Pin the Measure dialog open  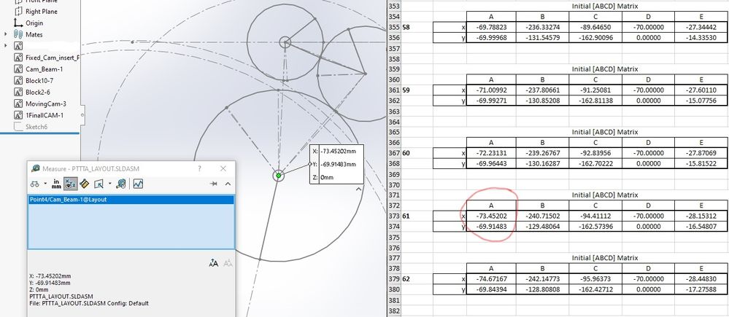click(213, 184)
